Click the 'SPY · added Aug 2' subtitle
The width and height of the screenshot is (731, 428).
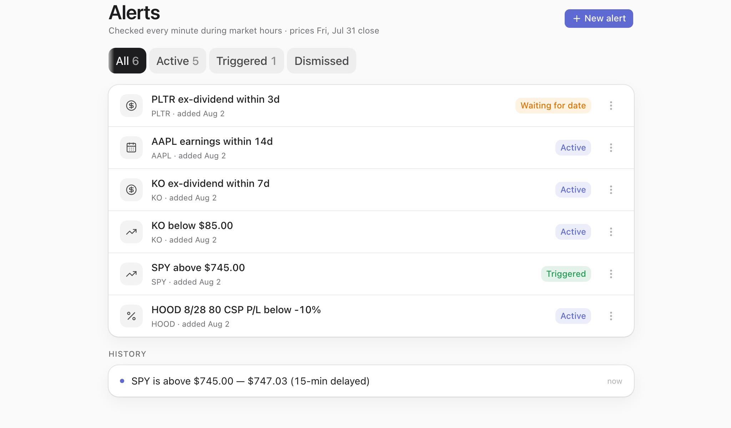click(x=186, y=282)
